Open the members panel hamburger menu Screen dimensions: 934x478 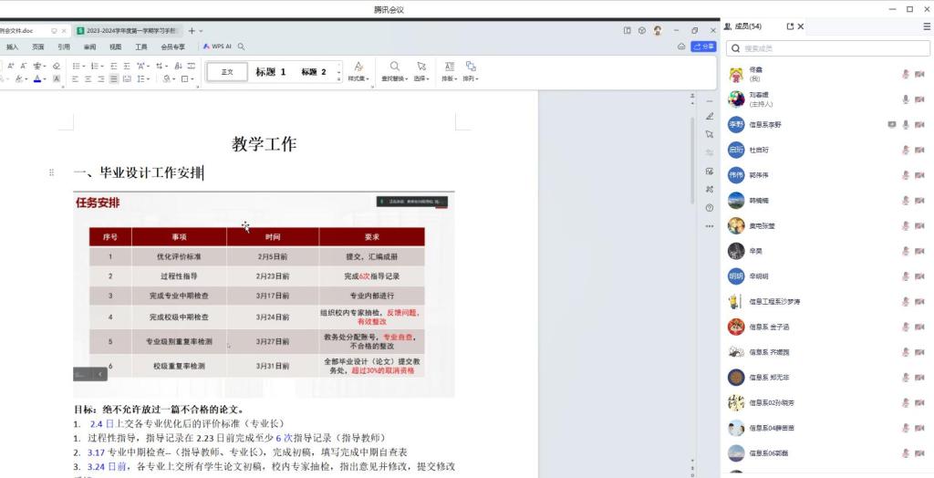(927, 26)
